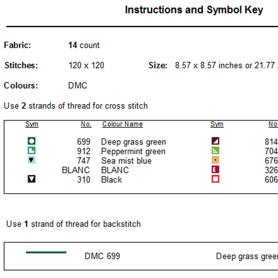The width and height of the screenshot is (278, 278).
Task: Click the DMC 699 backstitch label
Action: tap(102, 256)
